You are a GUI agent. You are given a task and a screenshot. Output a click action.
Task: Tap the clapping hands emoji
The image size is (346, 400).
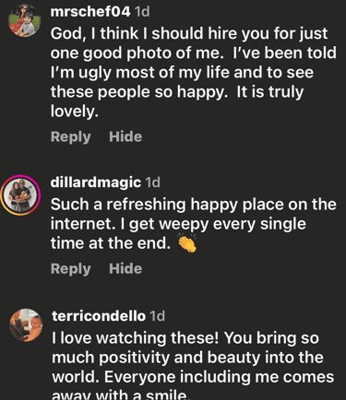pyautogui.click(x=187, y=243)
